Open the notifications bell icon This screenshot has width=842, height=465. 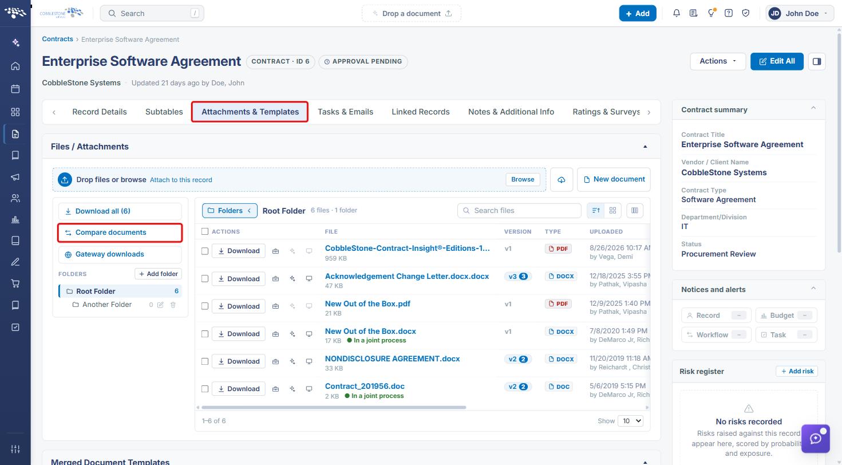677,13
